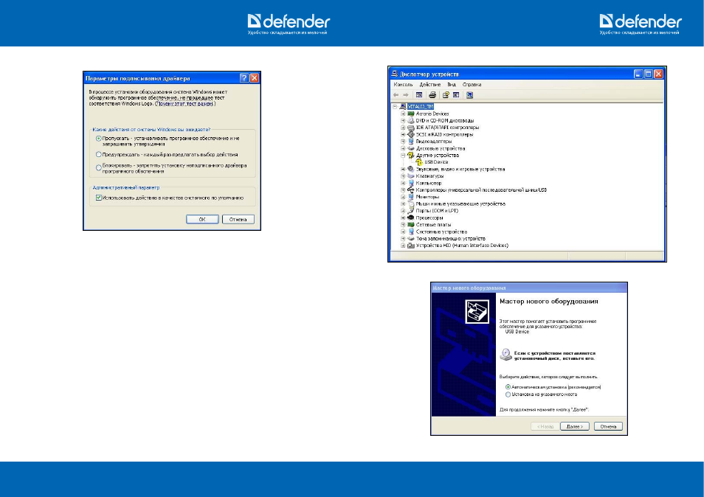The image size is (704, 497).
Task: Expand the Acronis Devices node
Action: [403, 114]
